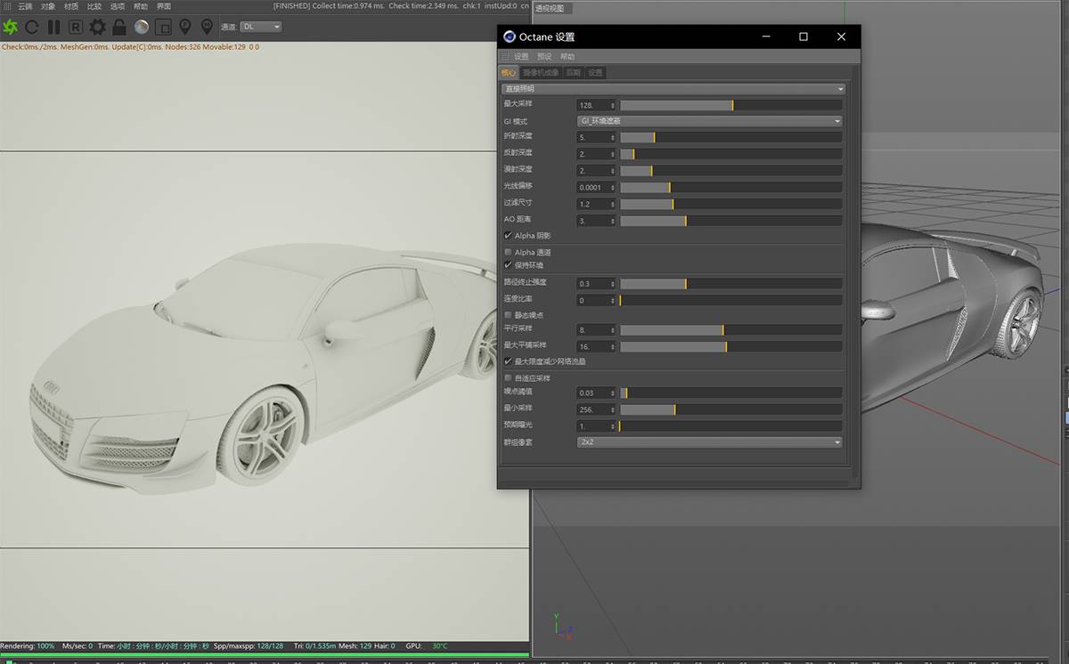Open the 选项 menu in Live Viewer
This screenshot has height=664, width=1069.
pos(118,6)
